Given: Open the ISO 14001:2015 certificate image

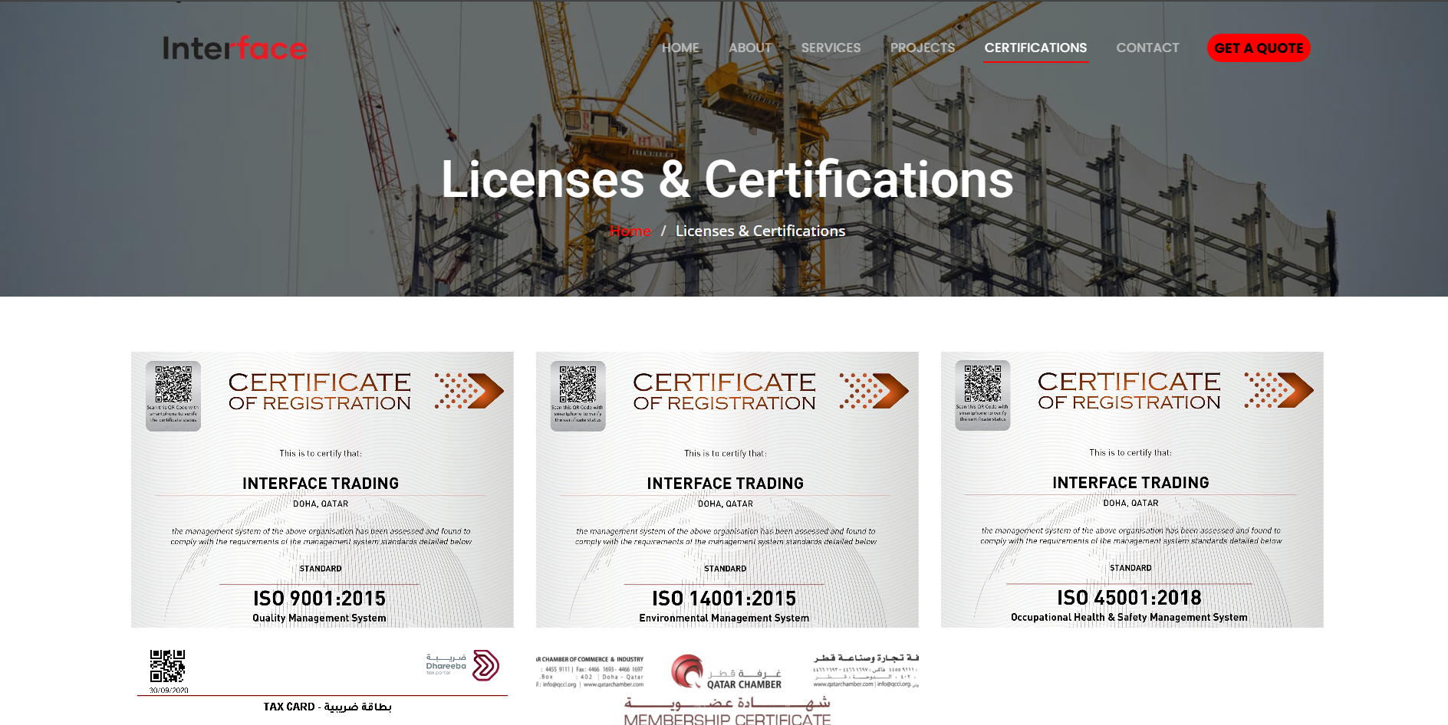Looking at the screenshot, I should 727,490.
